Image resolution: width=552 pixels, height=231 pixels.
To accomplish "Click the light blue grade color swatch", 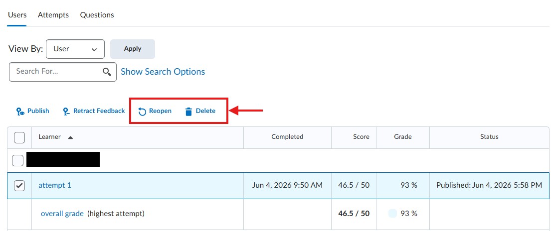I will tap(392, 214).
